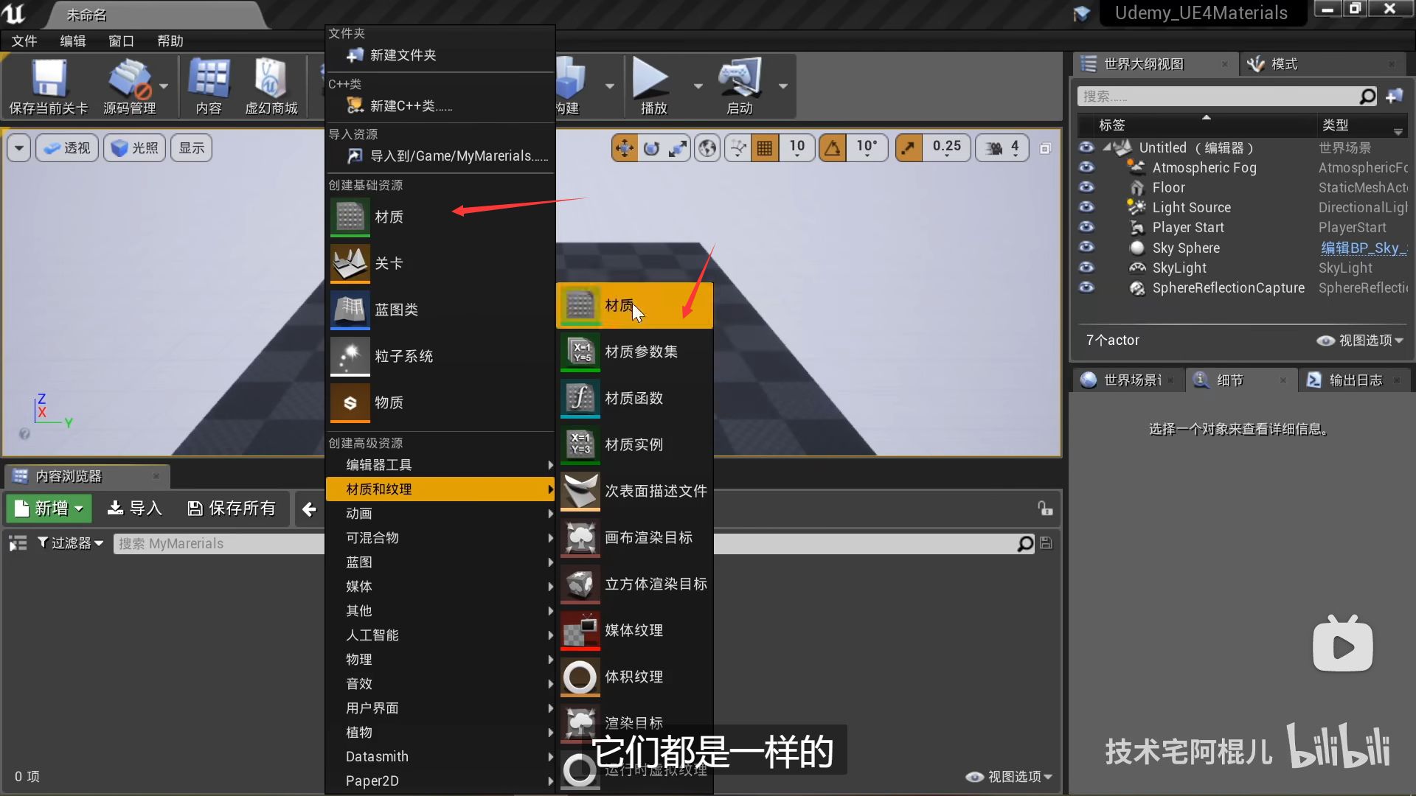Select Material in basic assets list
Screen dimensions: 1416x796
click(x=440, y=217)
